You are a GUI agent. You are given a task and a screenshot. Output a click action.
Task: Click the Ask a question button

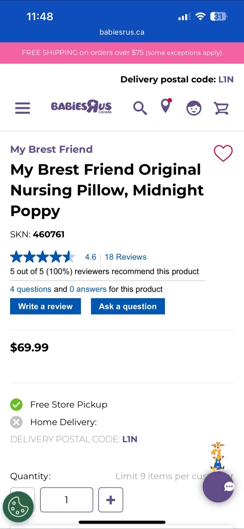128,306
